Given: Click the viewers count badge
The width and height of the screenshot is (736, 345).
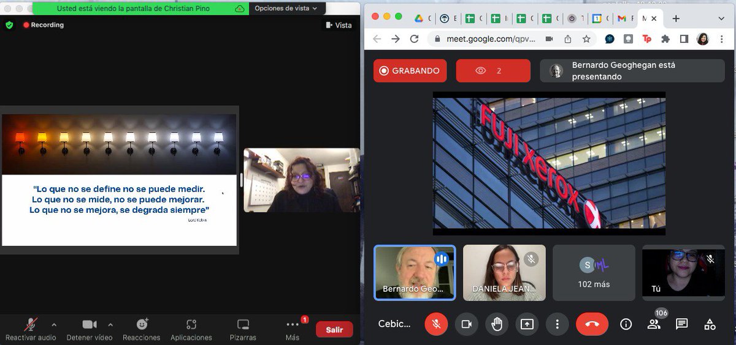Looking at the screenshot, I should (x=493, y=70).
